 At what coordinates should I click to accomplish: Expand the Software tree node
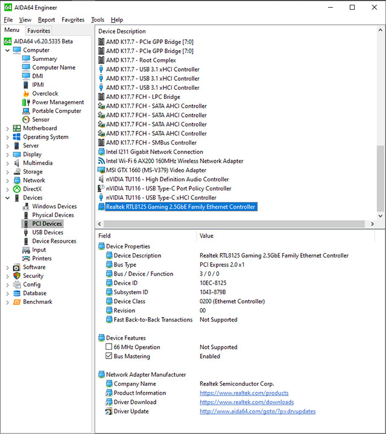7,268
